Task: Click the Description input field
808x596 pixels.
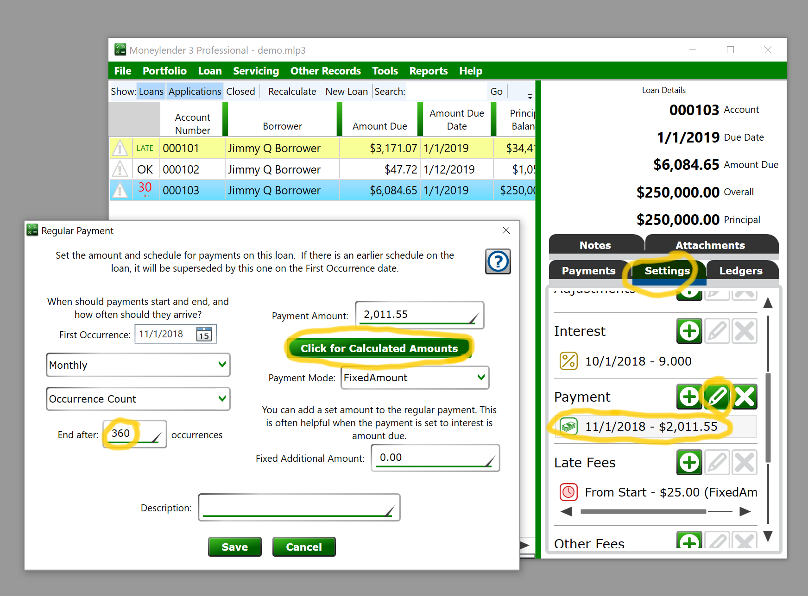Action: click(299, 508)
